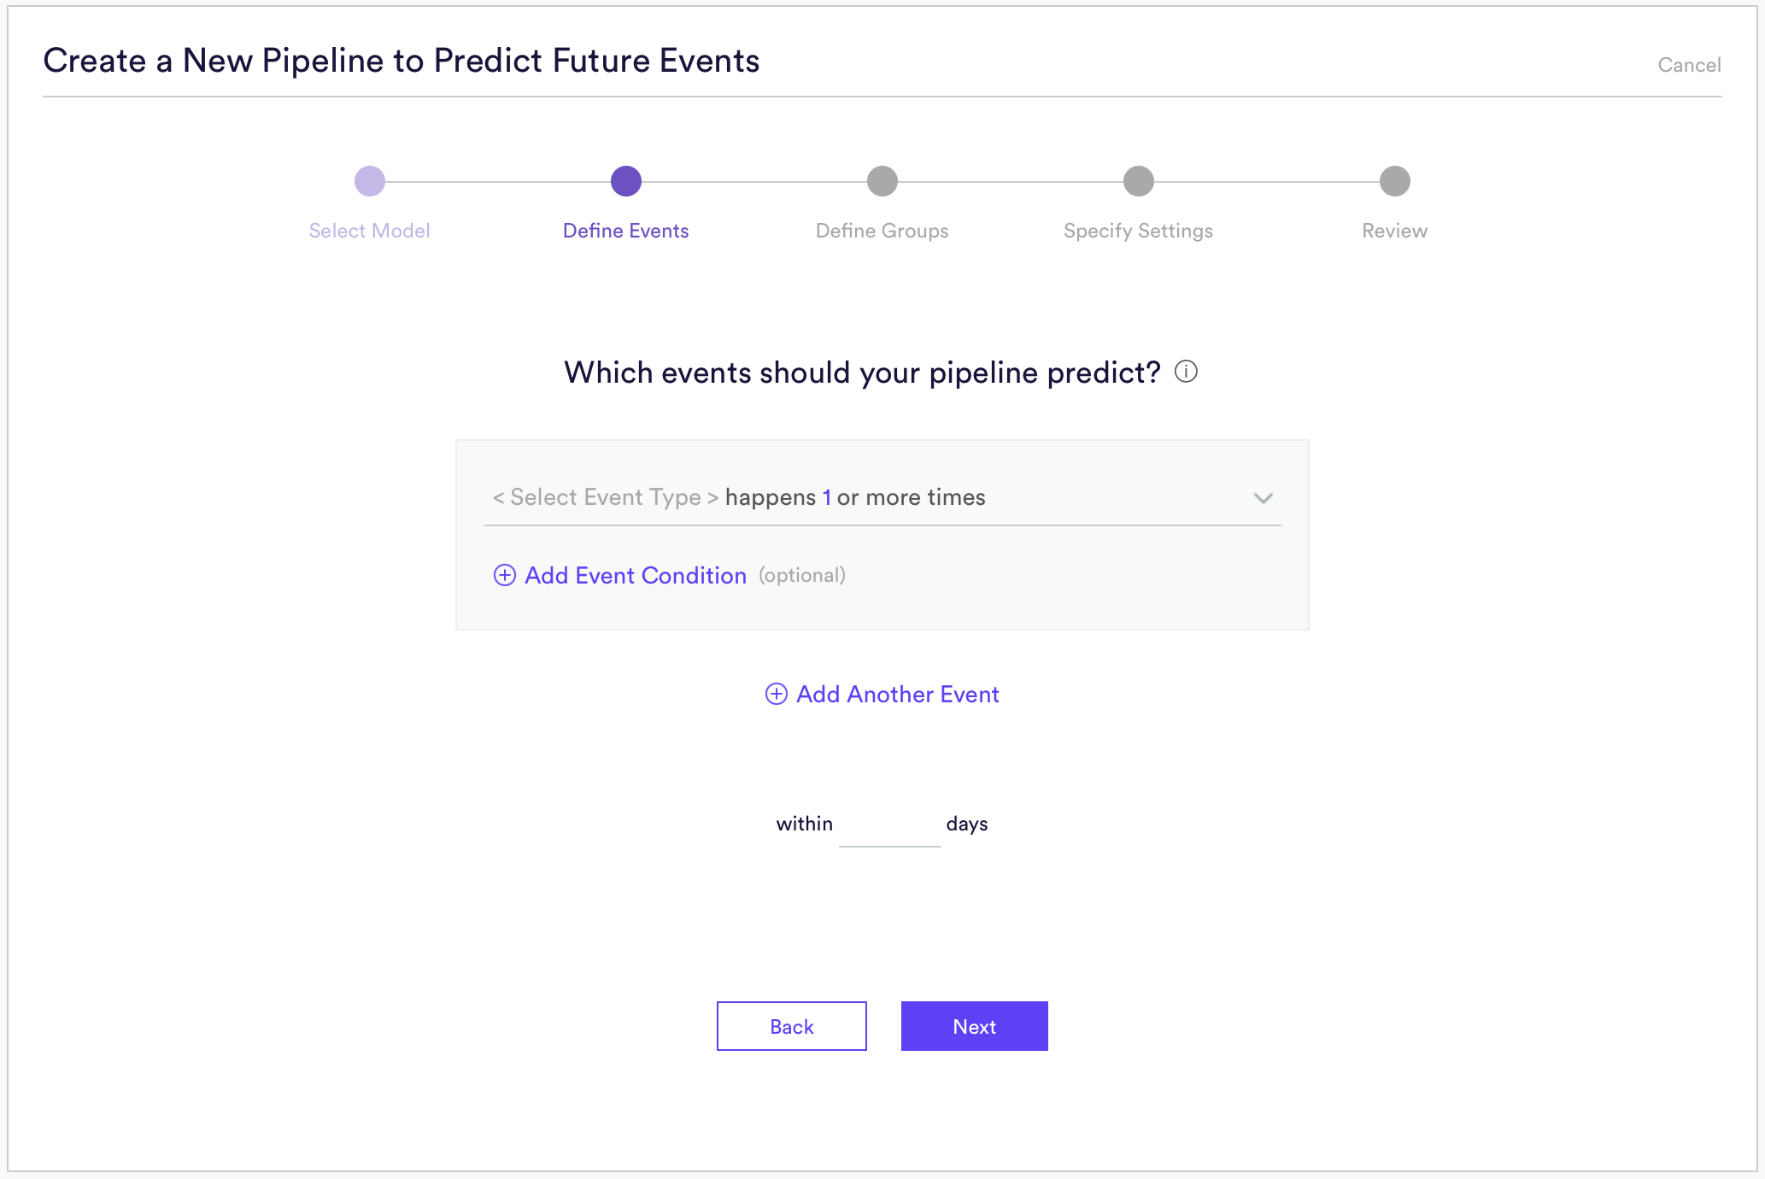1765x1179 pixels.
Task: Go to the Select Model step label
Action: pos(370,231)
